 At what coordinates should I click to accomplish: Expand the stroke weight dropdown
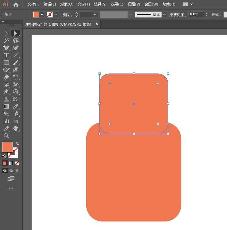(95, 14)
